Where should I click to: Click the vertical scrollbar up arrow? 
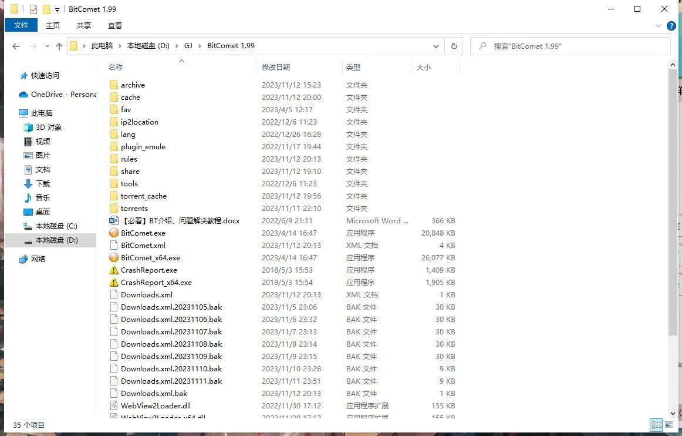673,65
